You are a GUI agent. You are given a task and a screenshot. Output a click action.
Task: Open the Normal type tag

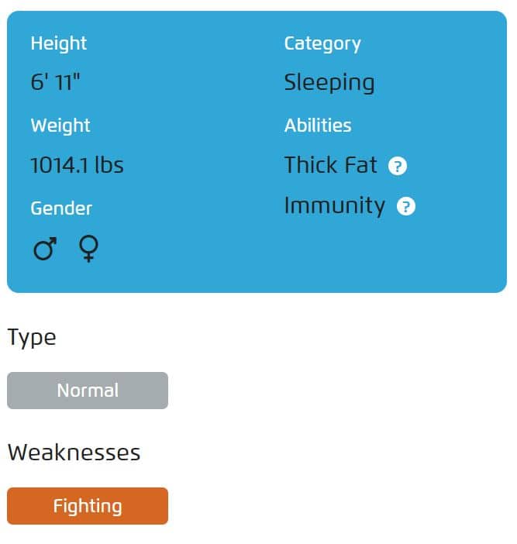pyautogui.click(x=88, y=391)
